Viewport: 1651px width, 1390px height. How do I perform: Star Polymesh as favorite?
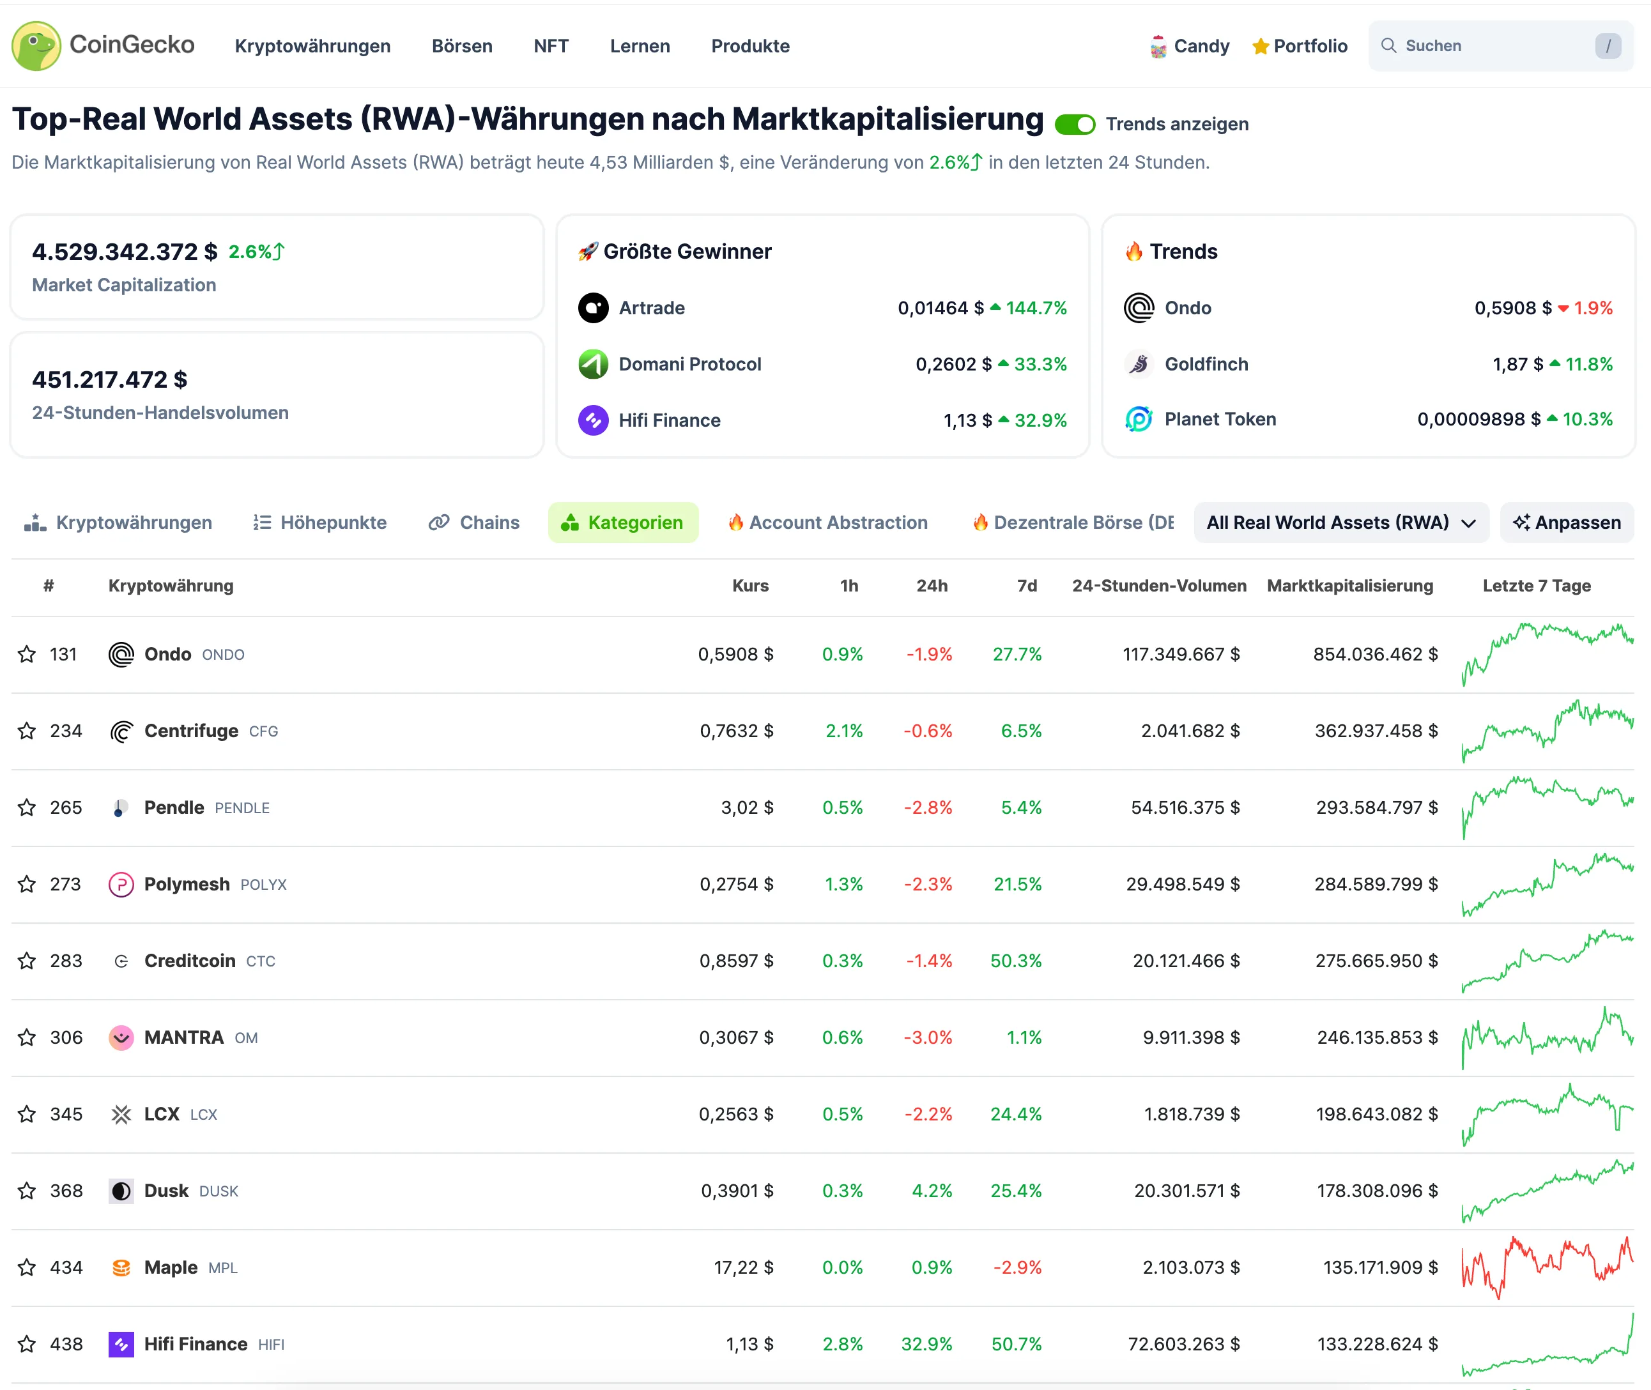click(x=27, y=883)
